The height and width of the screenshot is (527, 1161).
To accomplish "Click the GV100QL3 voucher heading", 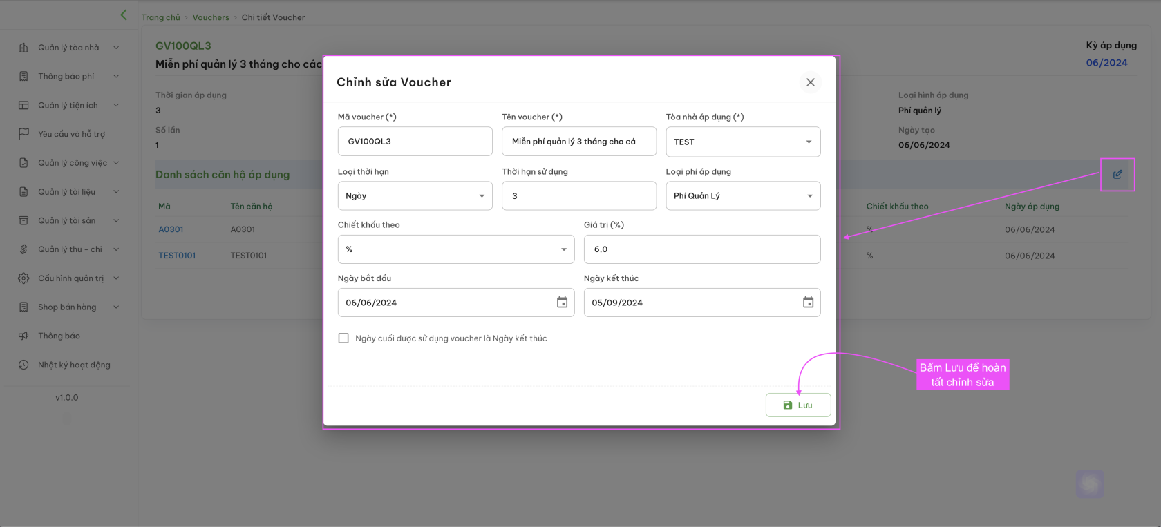I will coord(183,46).
